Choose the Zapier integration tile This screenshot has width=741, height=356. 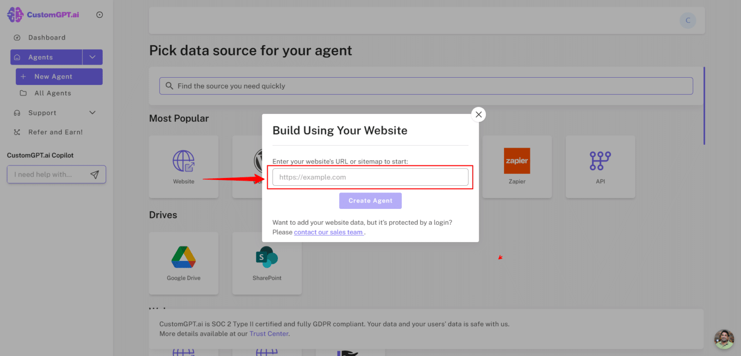[517, 167]
